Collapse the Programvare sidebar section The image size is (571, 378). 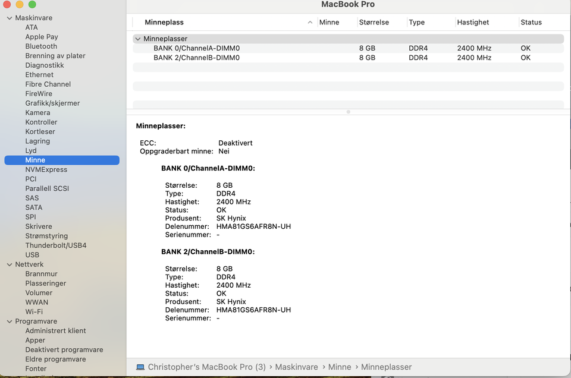pos(10,322)
